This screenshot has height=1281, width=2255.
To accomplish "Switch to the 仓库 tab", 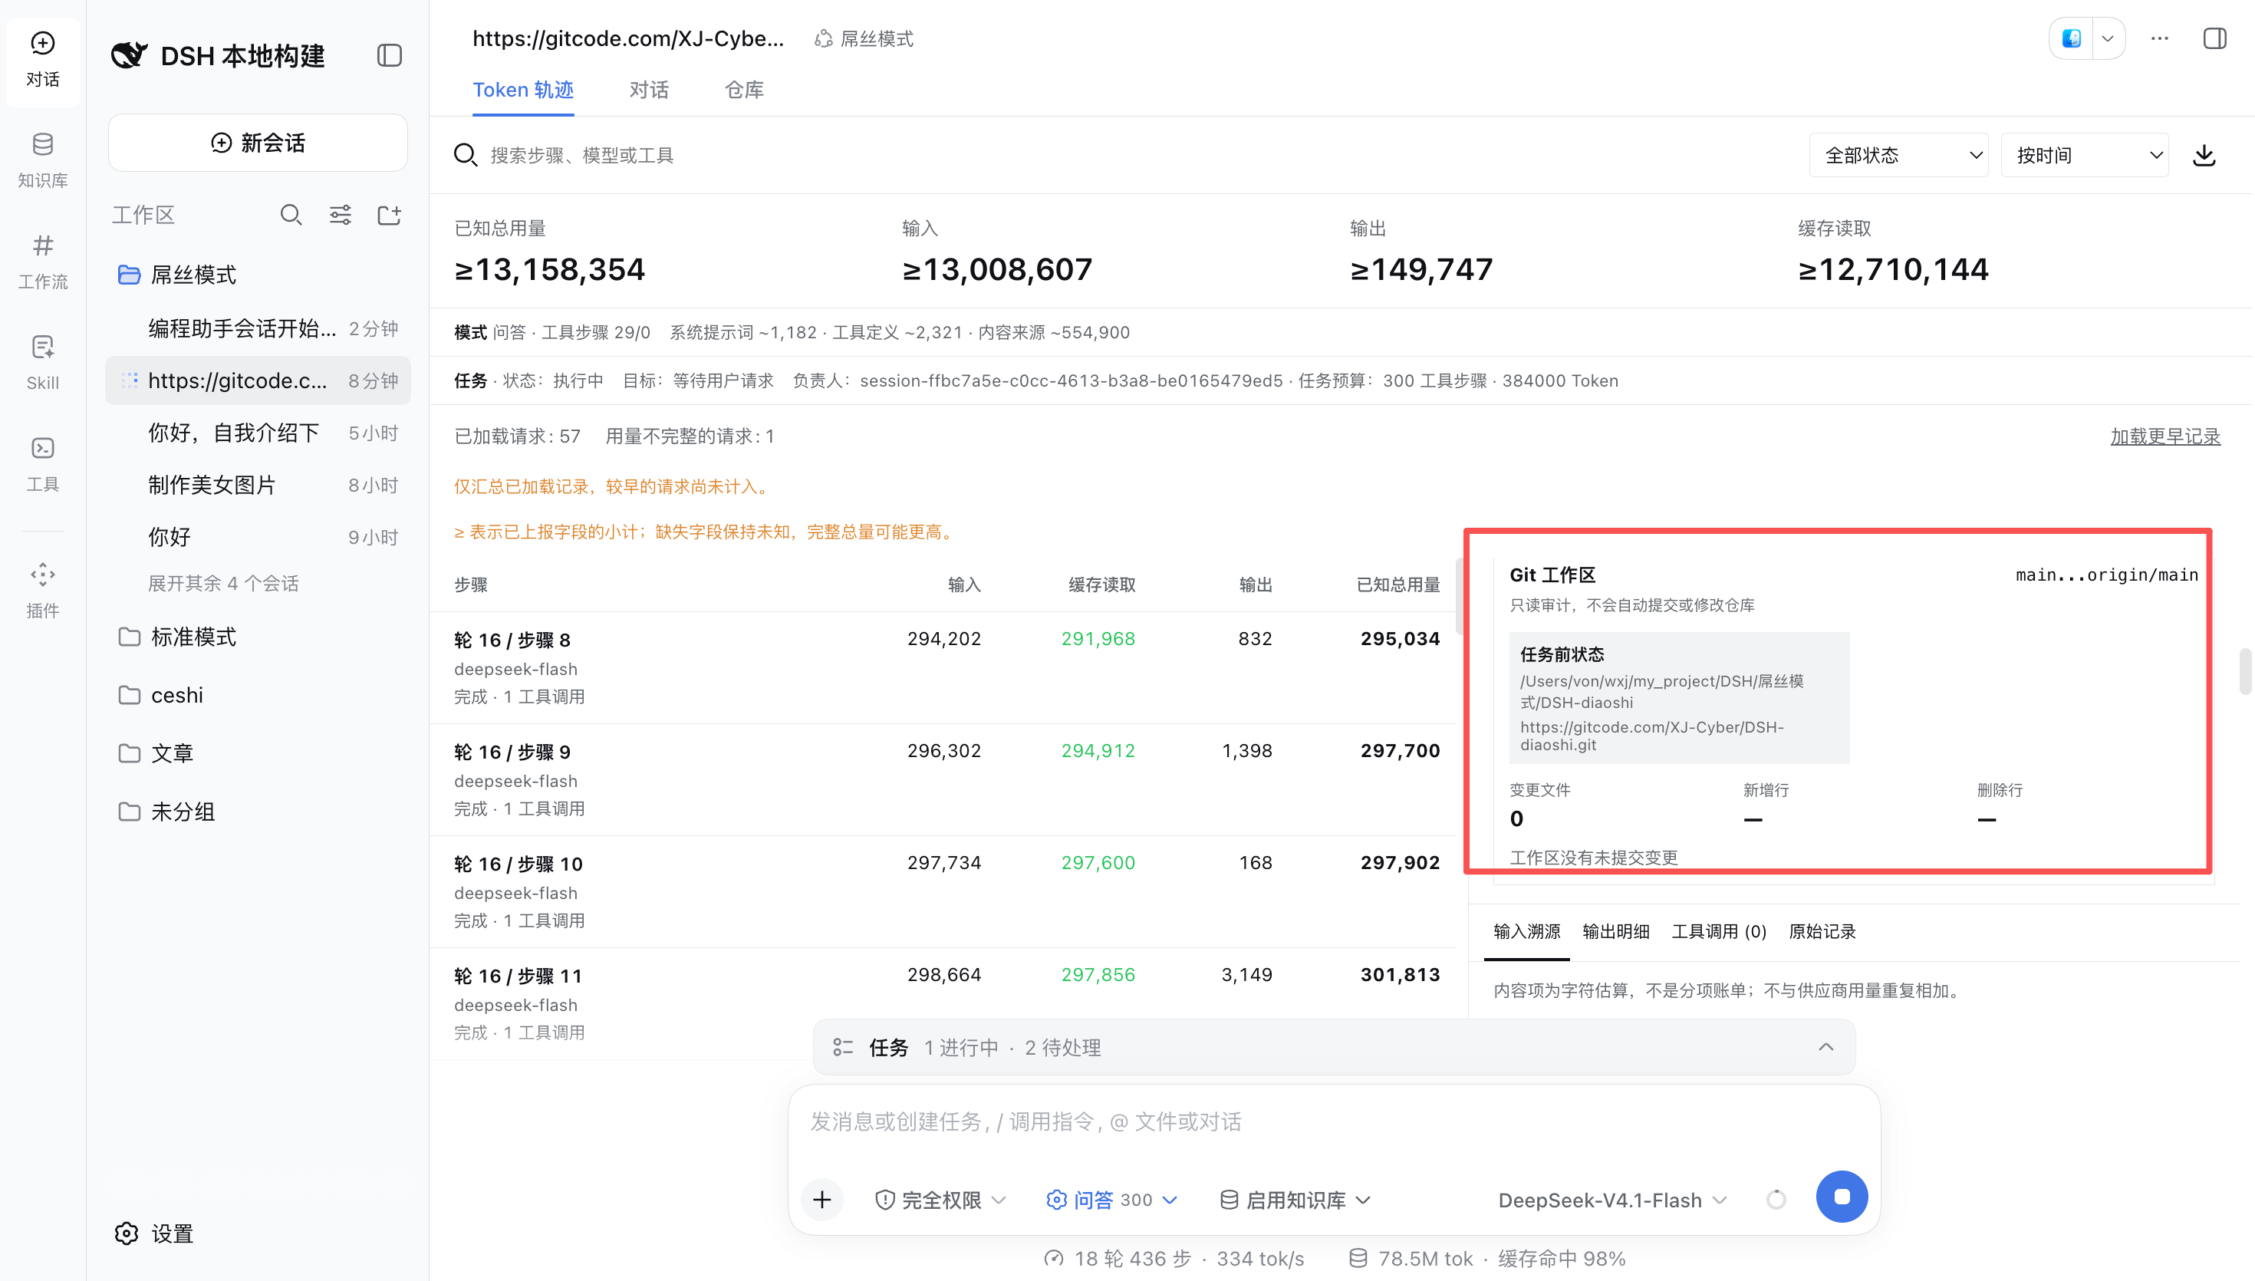I will 744,90.
